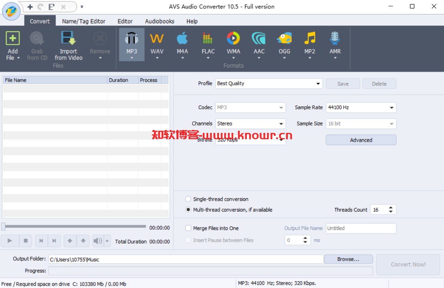Click the move file down arrow
Screen dimensions: 444x288
83,241
